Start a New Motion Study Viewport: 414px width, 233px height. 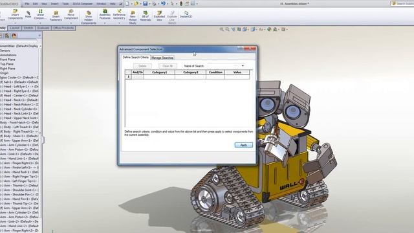133,17
